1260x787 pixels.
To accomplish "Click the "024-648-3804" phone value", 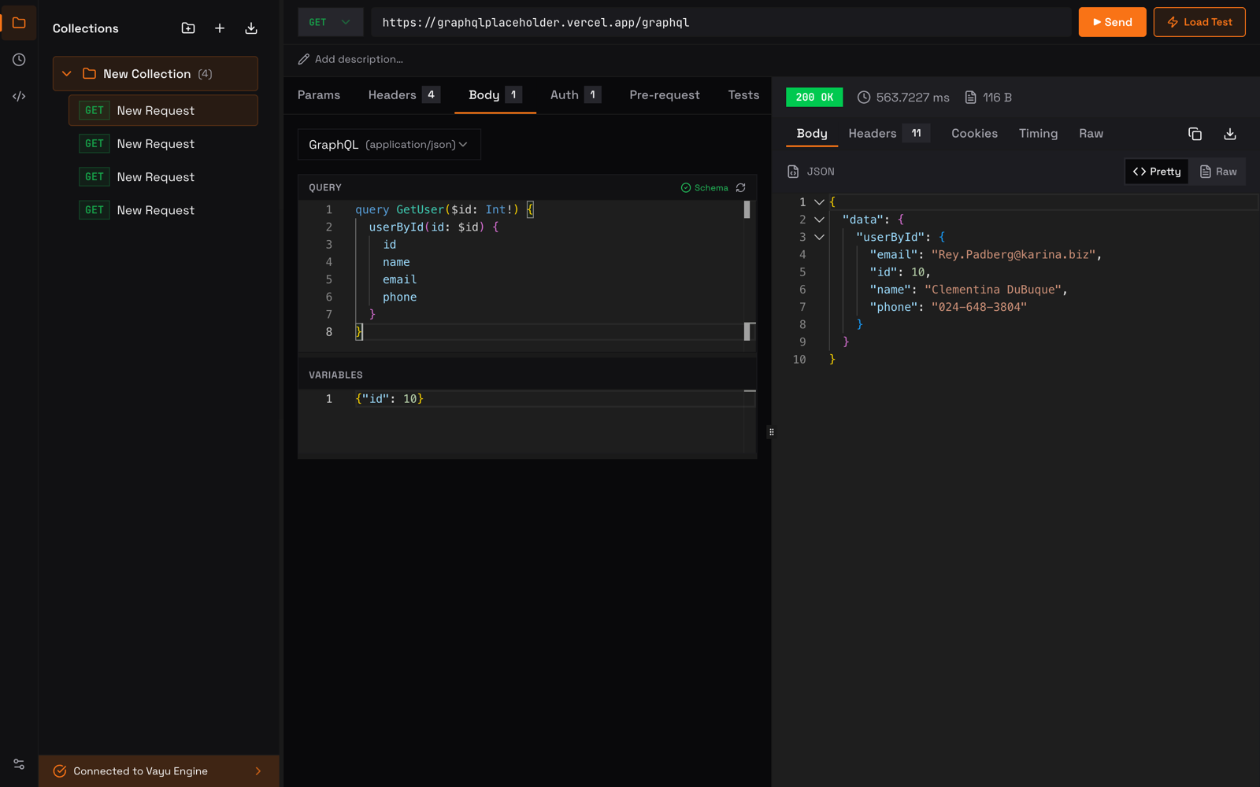I will (x=979, y=307).
